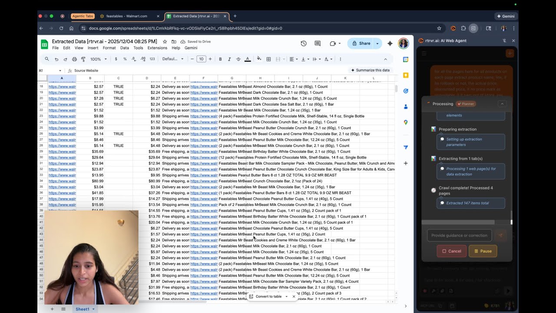Screen dimensions: 556x313
Task: Open Tasks in the side panel
Action: click(406, 91)
